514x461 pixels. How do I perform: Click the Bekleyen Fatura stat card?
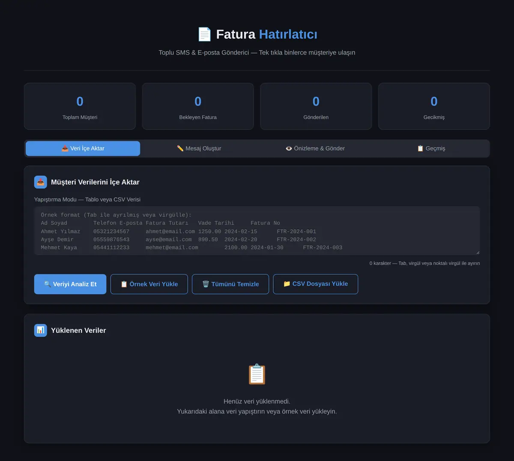[198, 106]
